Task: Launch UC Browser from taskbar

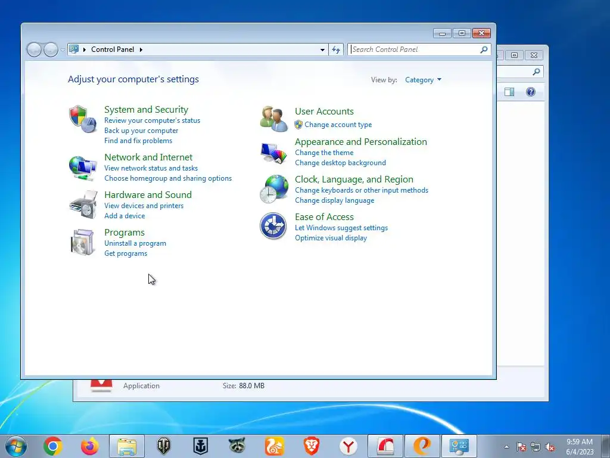Action: tap(274, 446)
